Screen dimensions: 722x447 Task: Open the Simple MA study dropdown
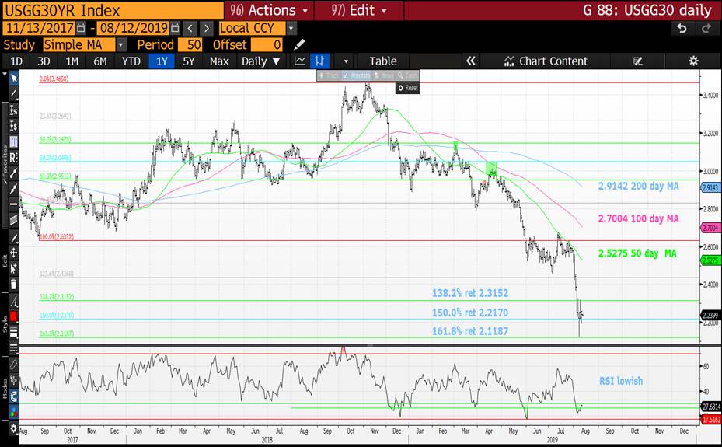78,44
